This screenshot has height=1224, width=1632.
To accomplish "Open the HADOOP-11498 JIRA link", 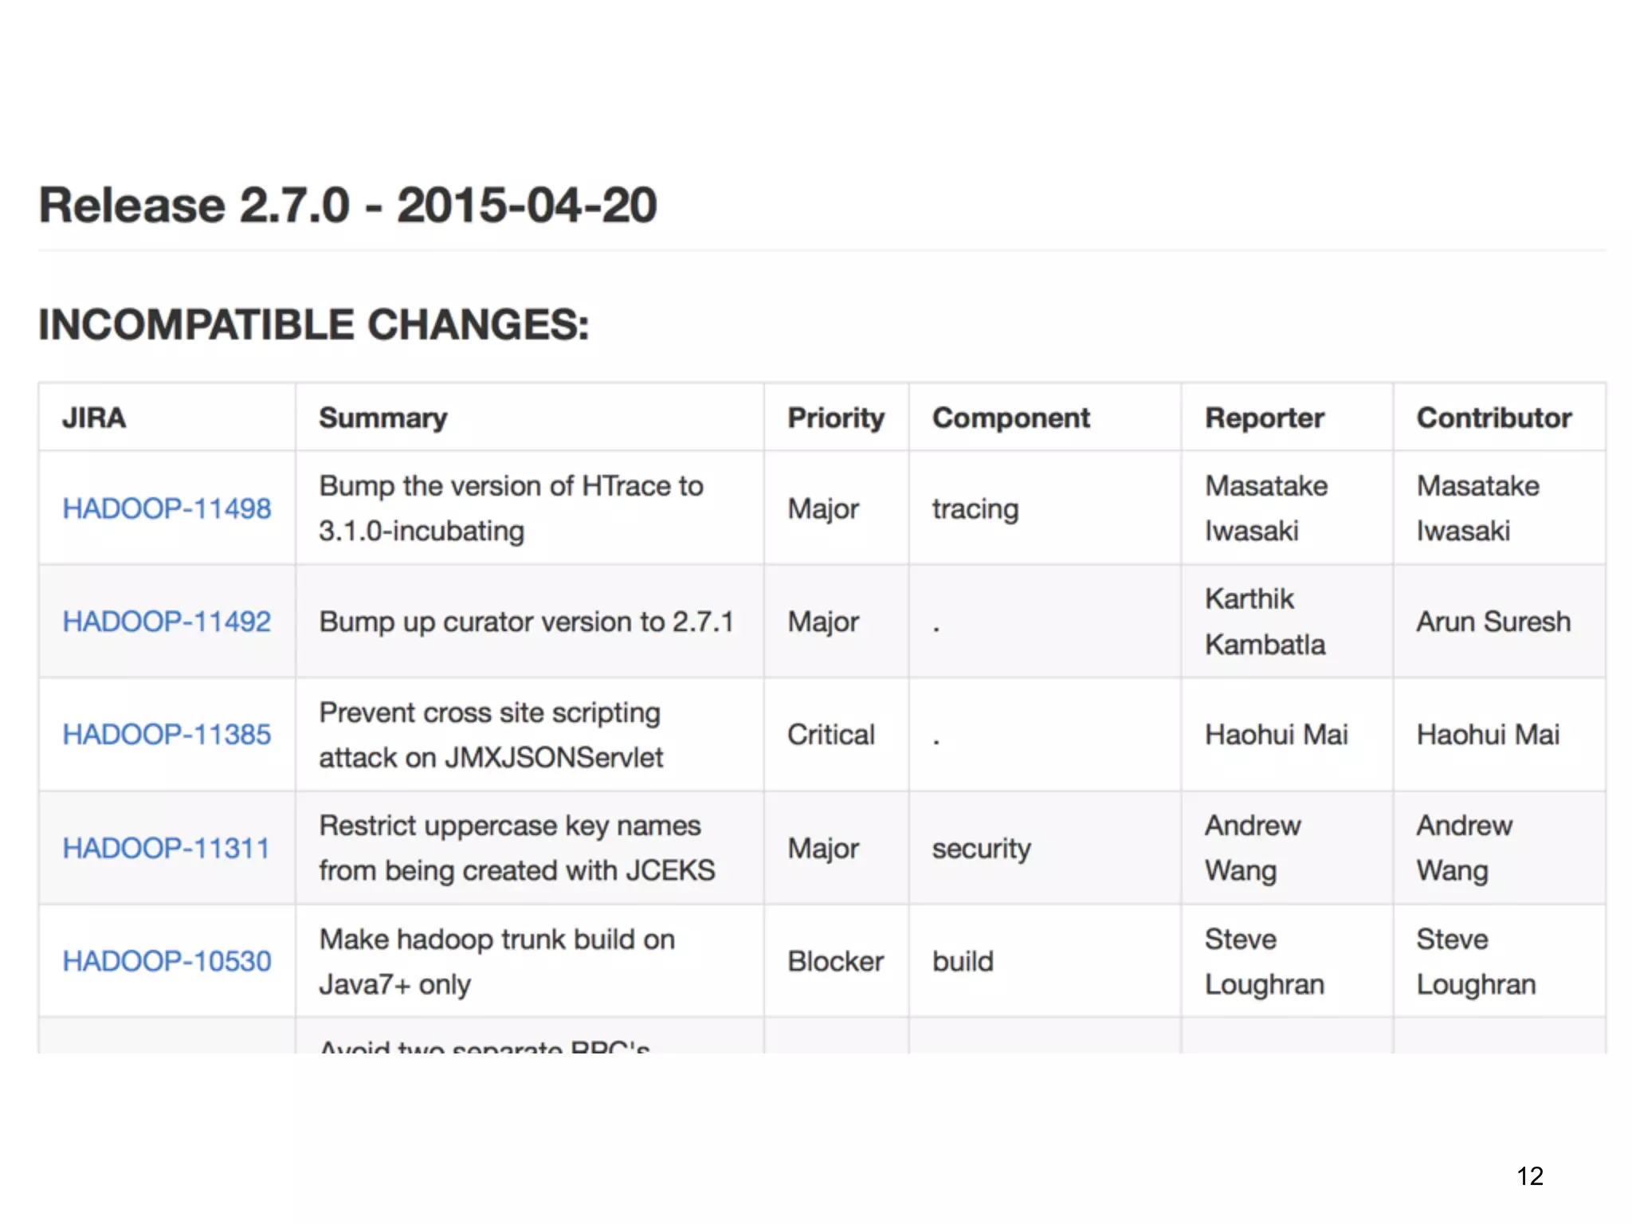I will [167, 508].
